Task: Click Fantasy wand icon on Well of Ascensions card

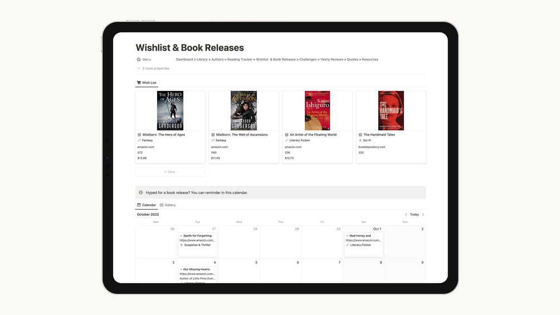Action: 213,140
